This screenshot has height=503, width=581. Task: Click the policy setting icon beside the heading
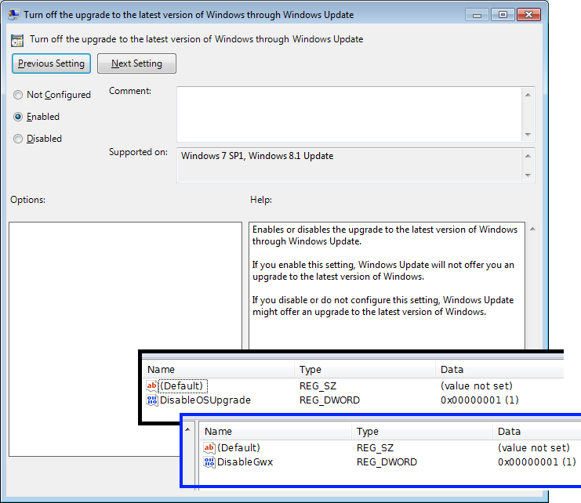[17, 40]
